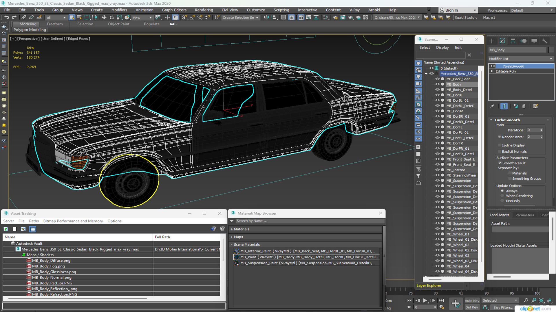
Task: Toggle the Percent Snap icon
Action: pyautogui.click(x=200, y=18)
